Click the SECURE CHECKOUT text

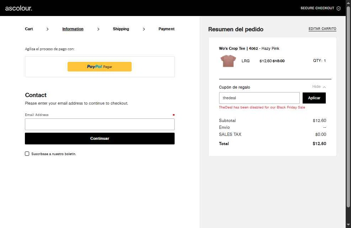[317, 8]
